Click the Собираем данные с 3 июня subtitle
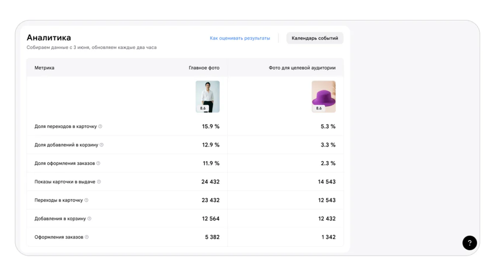This screenshot has width=495, height=276. point(92,47)
